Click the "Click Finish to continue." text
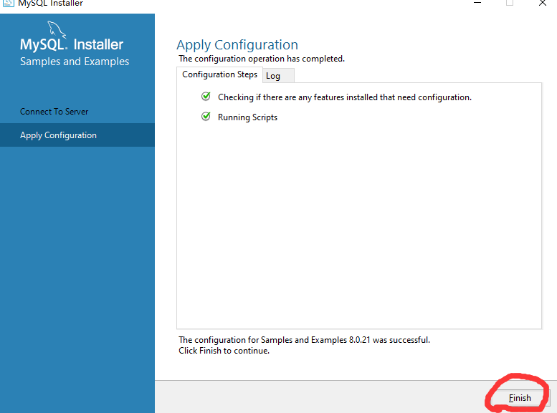 [224, 351]
